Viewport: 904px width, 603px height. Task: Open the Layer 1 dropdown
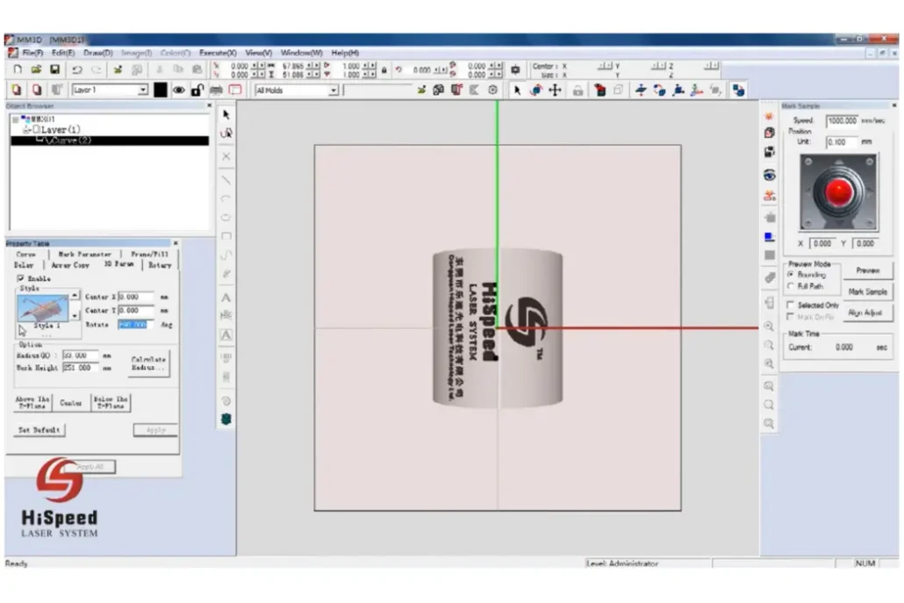pyautogui.click(x=143, y=90)
